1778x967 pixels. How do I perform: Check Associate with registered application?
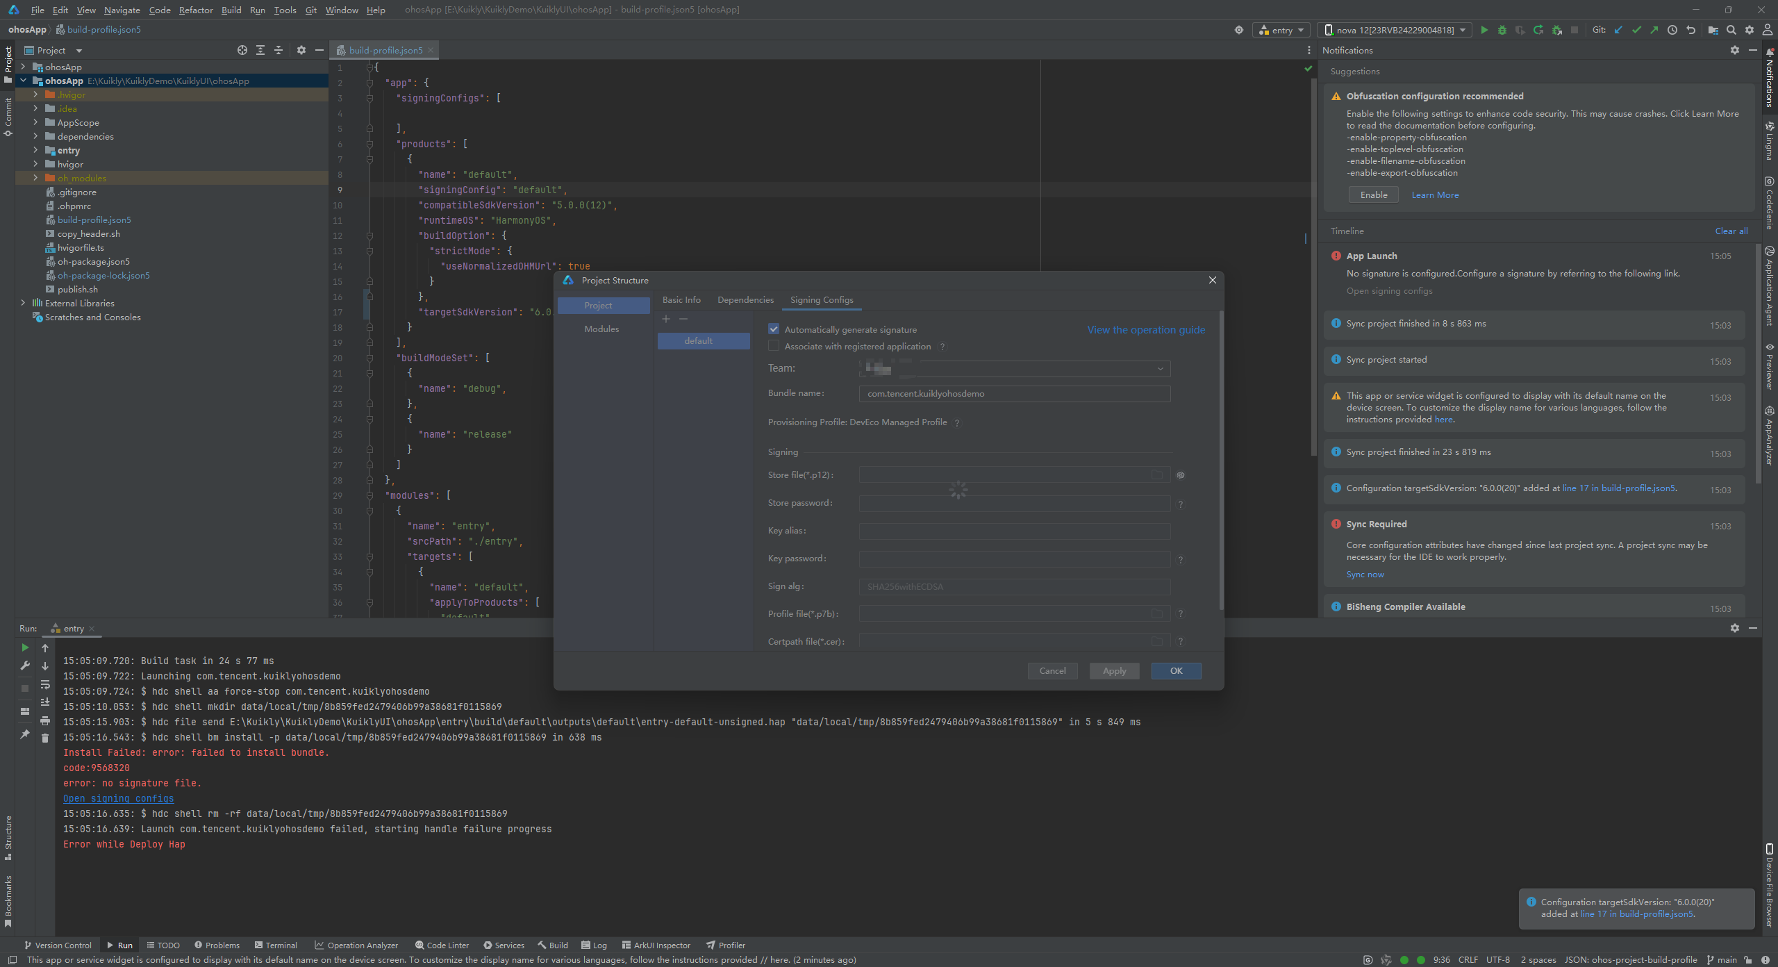(x=774, y=346)
